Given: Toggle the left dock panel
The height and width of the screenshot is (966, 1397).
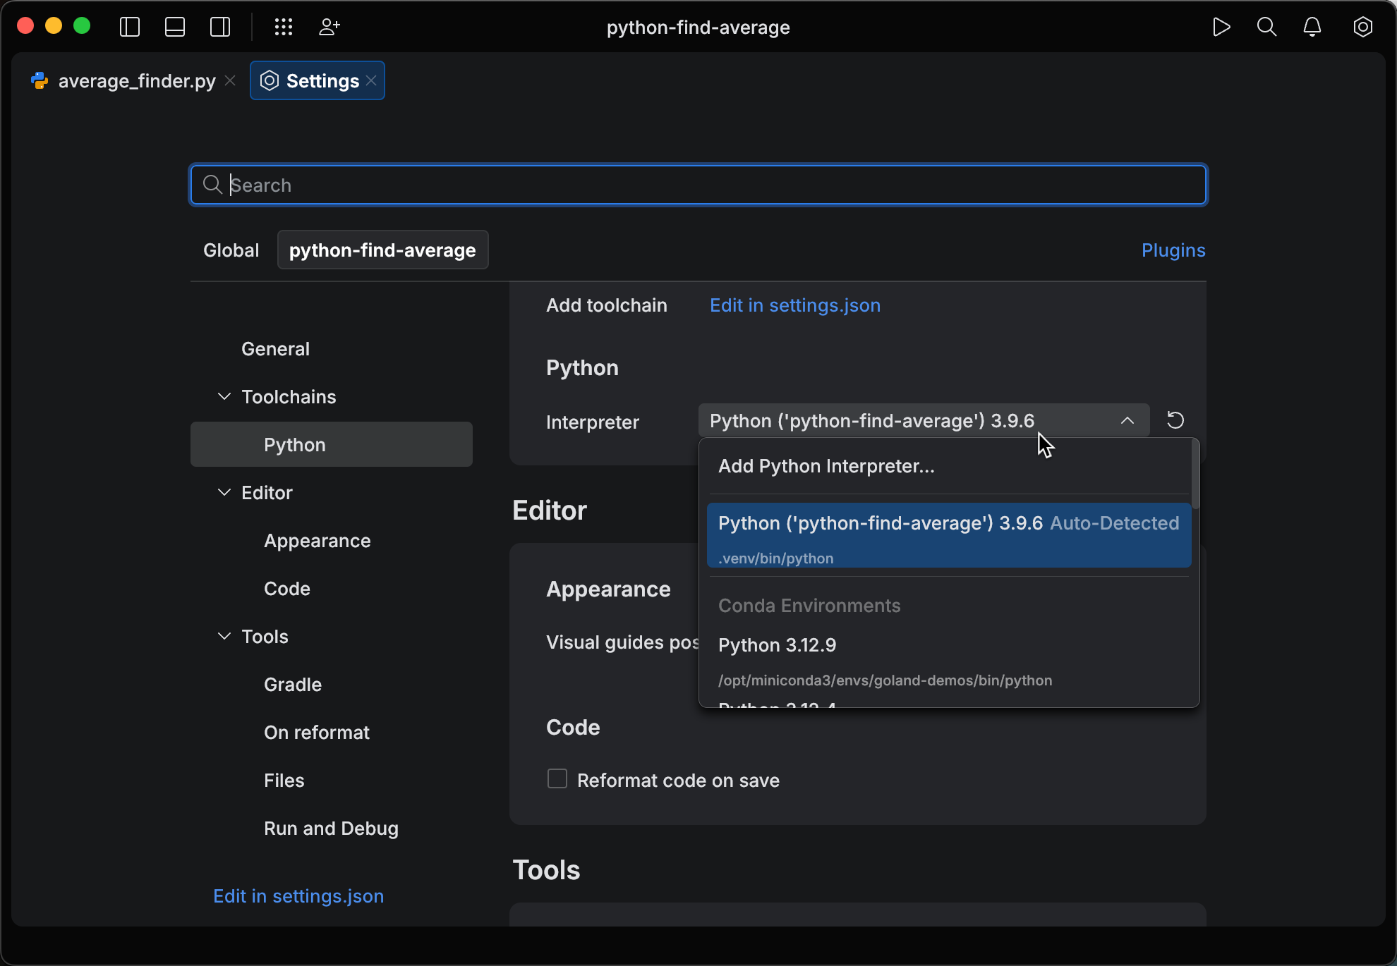Looking at the screenshot, I should [x=130, y=27].
